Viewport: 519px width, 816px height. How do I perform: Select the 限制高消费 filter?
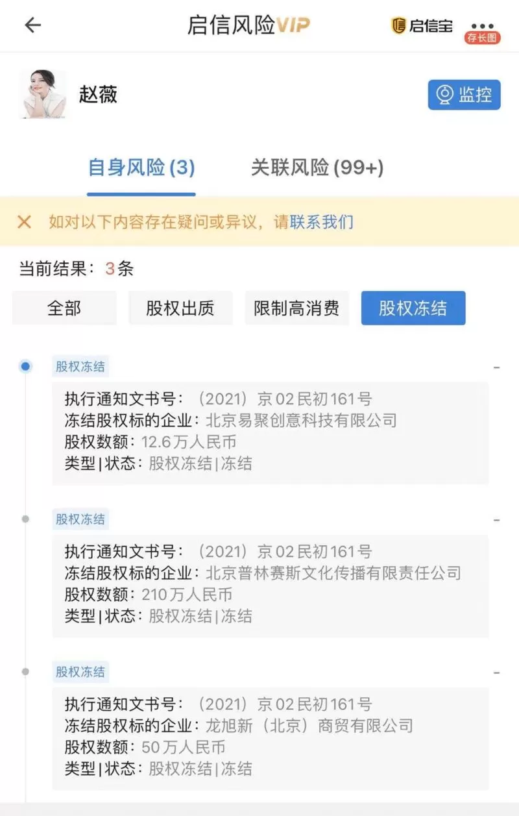pos(297,308)
